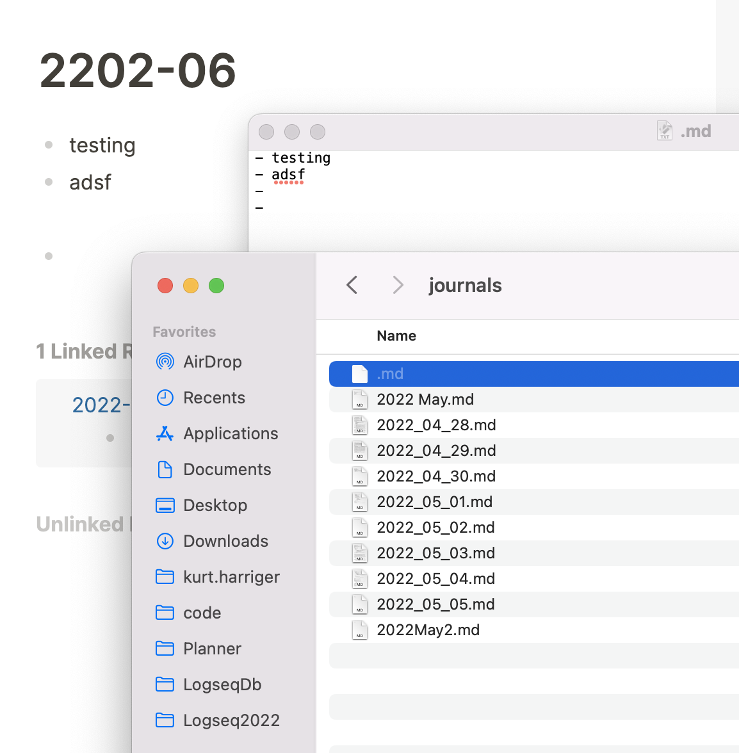Go back in Finder navigation
This screenshot has width=739, height=753.
[352, 286]
